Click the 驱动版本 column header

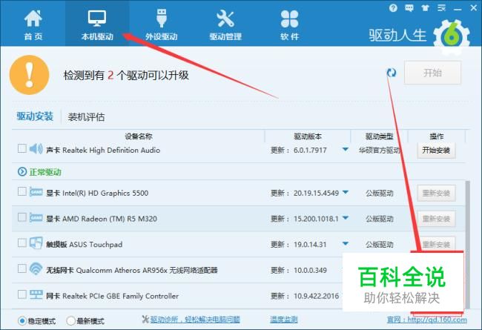click(308, 136)
